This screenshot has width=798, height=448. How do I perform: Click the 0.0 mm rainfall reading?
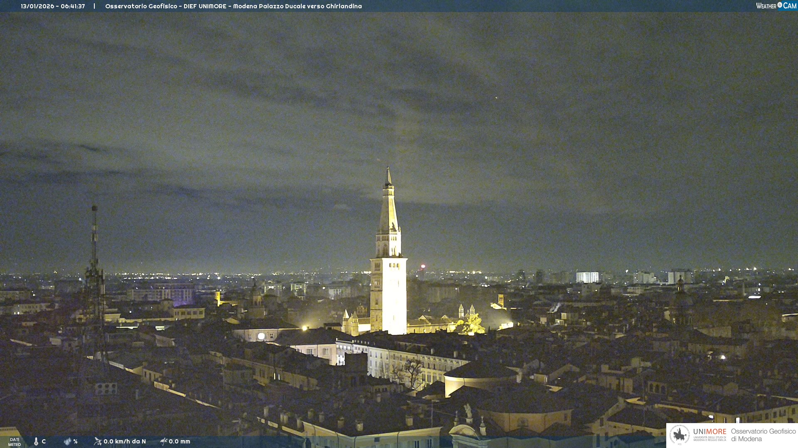click(180, 441)
